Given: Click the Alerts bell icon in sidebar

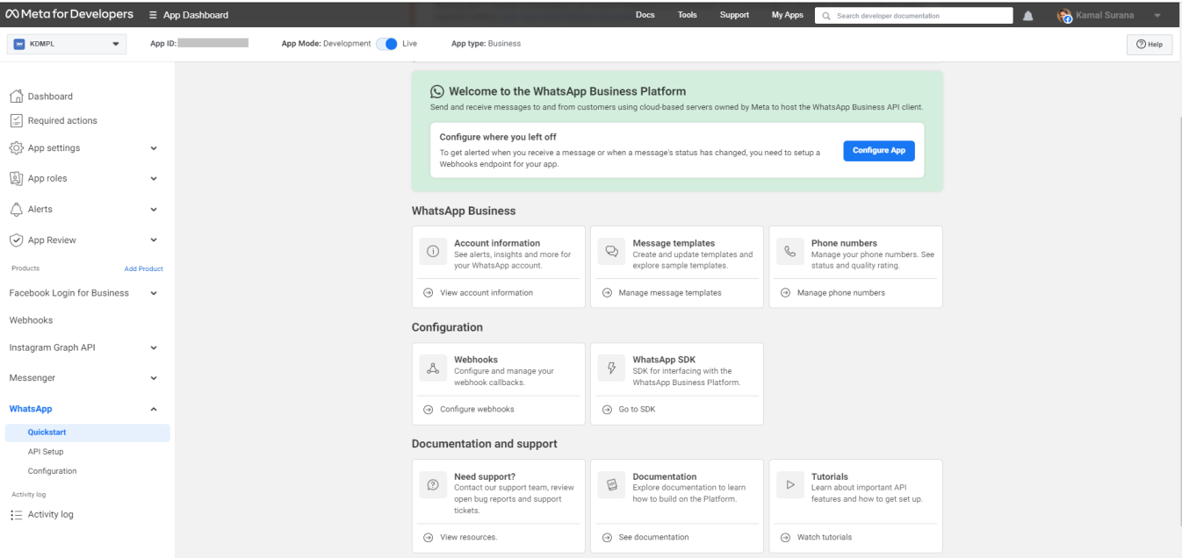Looking at the screenshot, I should pyautogui.click(x=16, y=210).
